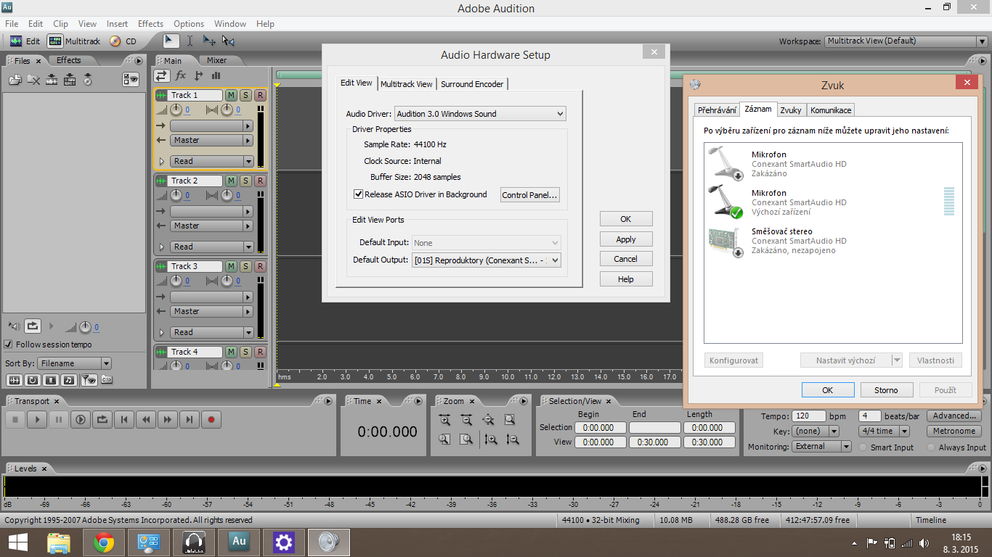Open Track 1 Master output dropdown
Viewport: 992px width, 557px height.
click(211, 140)
